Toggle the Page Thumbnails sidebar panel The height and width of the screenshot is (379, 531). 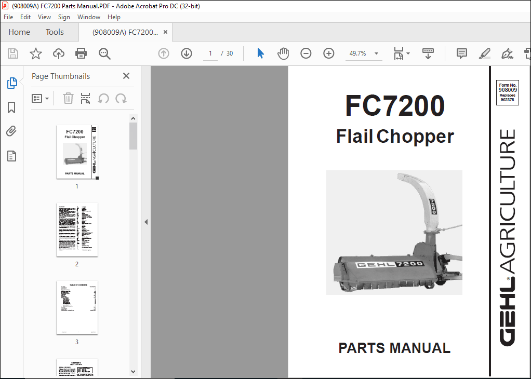pyautogui.click(x=11, y=83)
